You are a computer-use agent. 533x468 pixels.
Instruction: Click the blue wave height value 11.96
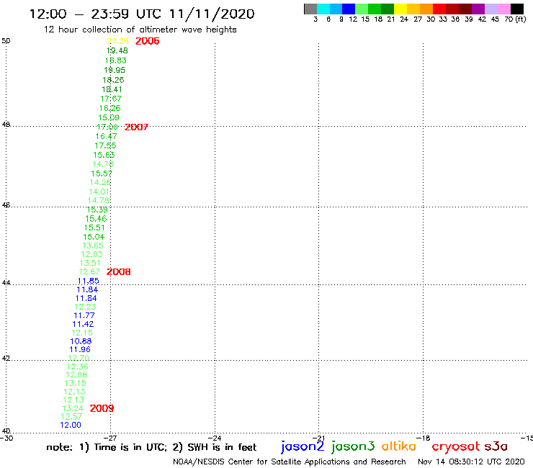80,349
